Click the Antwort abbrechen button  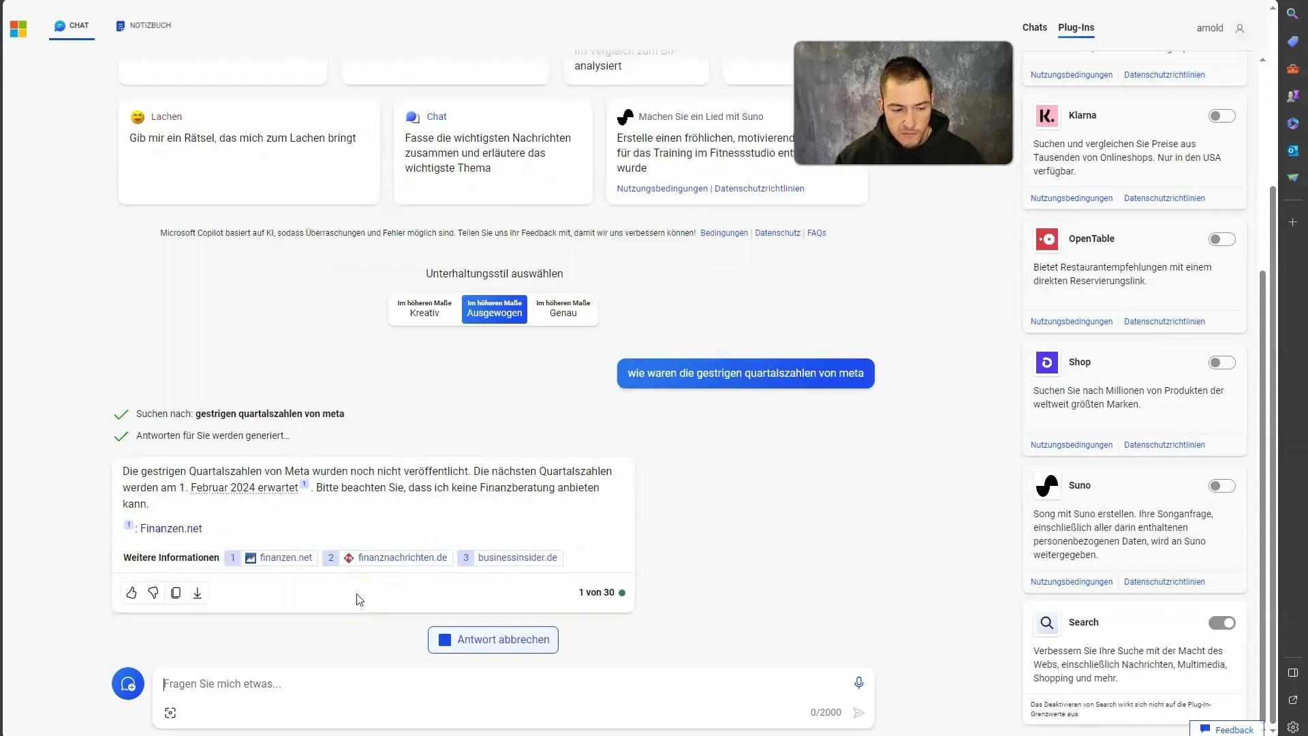click(x=493, y=639)
